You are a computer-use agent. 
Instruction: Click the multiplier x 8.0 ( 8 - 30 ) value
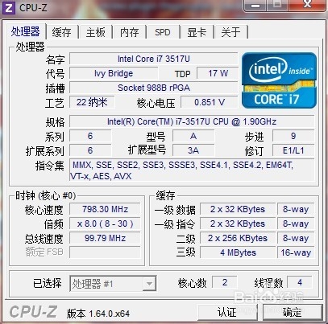click(x=105, y=224)
